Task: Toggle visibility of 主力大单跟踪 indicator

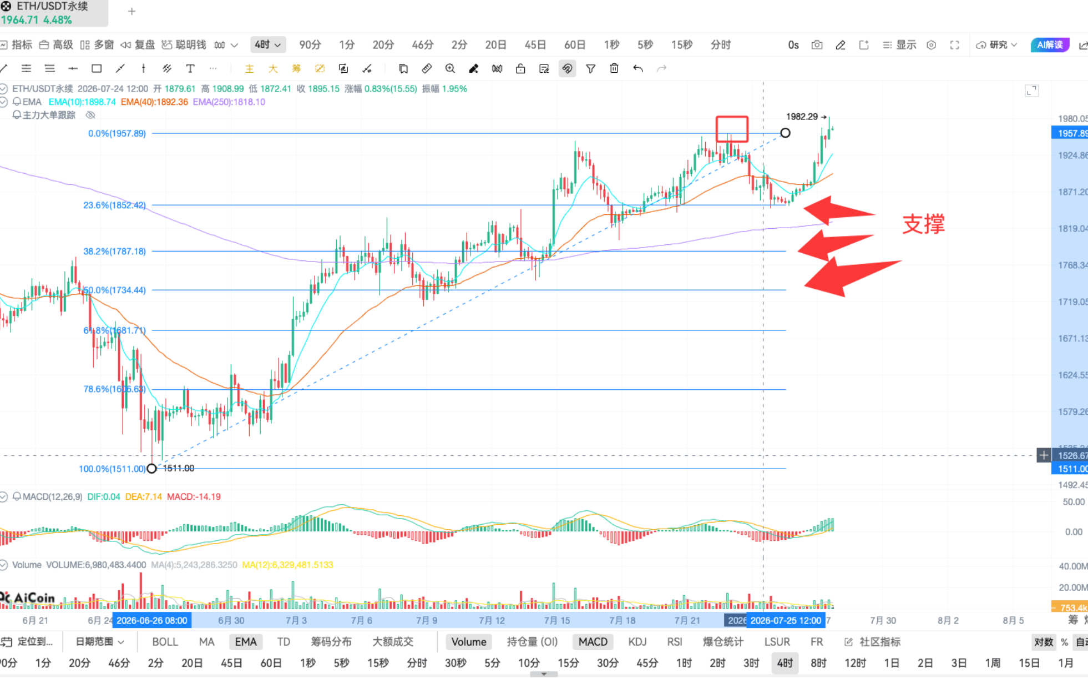Action: [90, 115]
